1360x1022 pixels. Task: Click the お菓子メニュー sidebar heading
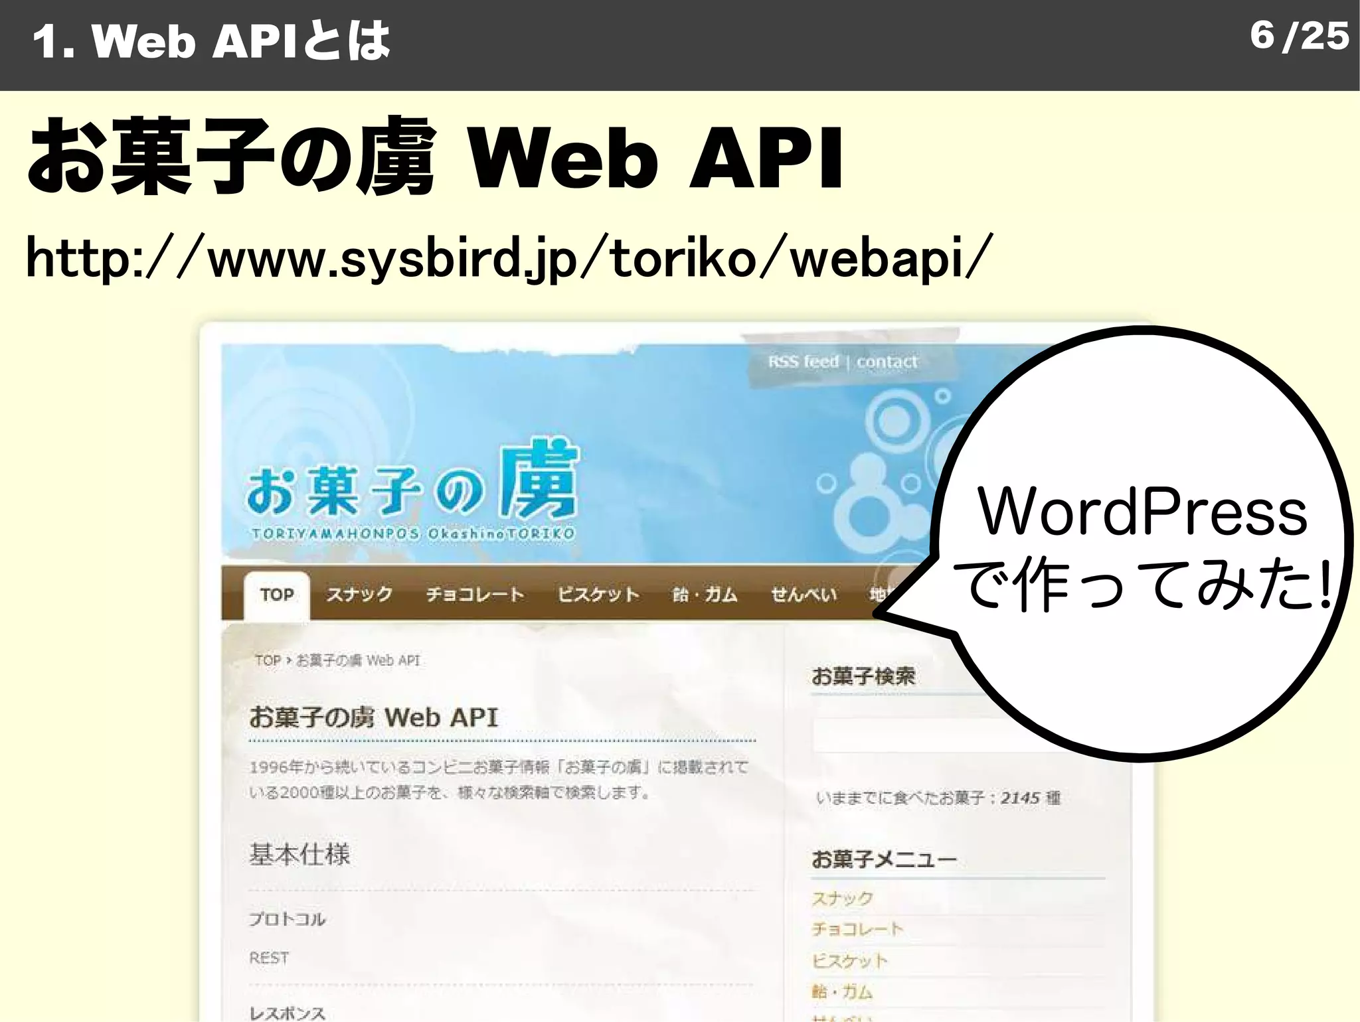pos(884,859)
